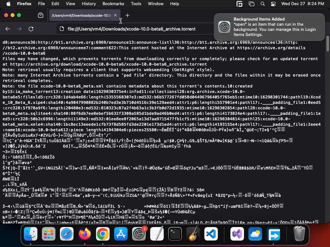Open Firefox View tab overview icon
Image resolution: width=330 pixels, height=247 pixels.
[40, 15]
